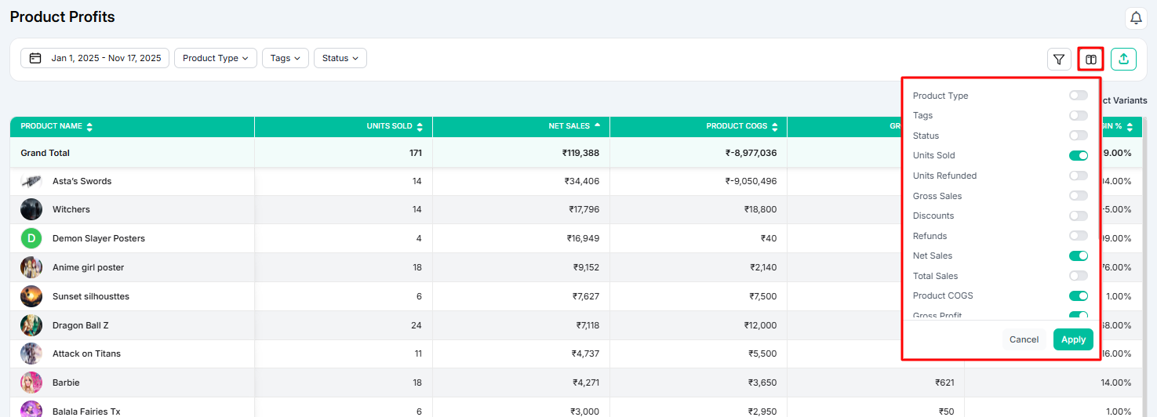Click the Witchers product thumbnail
The image size is (1157, 417).
pyautogui.click(x=31, y=209)
